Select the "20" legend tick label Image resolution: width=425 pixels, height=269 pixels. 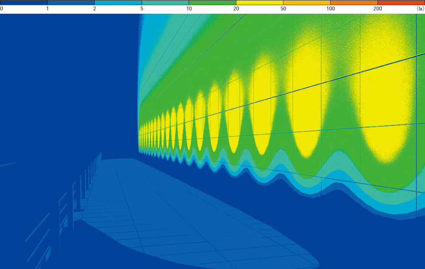(x=236, y=9)
